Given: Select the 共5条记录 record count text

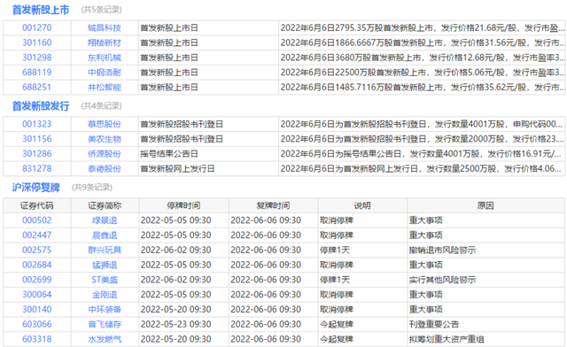Looking at the screenshot, I should pos(102,10).
